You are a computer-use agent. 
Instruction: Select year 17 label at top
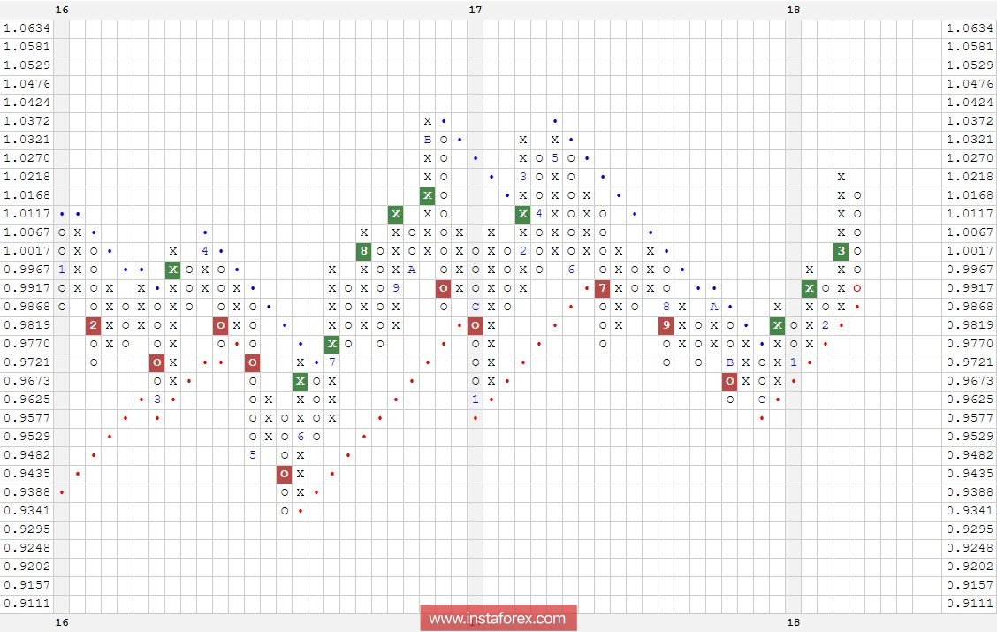(x=475, y=10)
